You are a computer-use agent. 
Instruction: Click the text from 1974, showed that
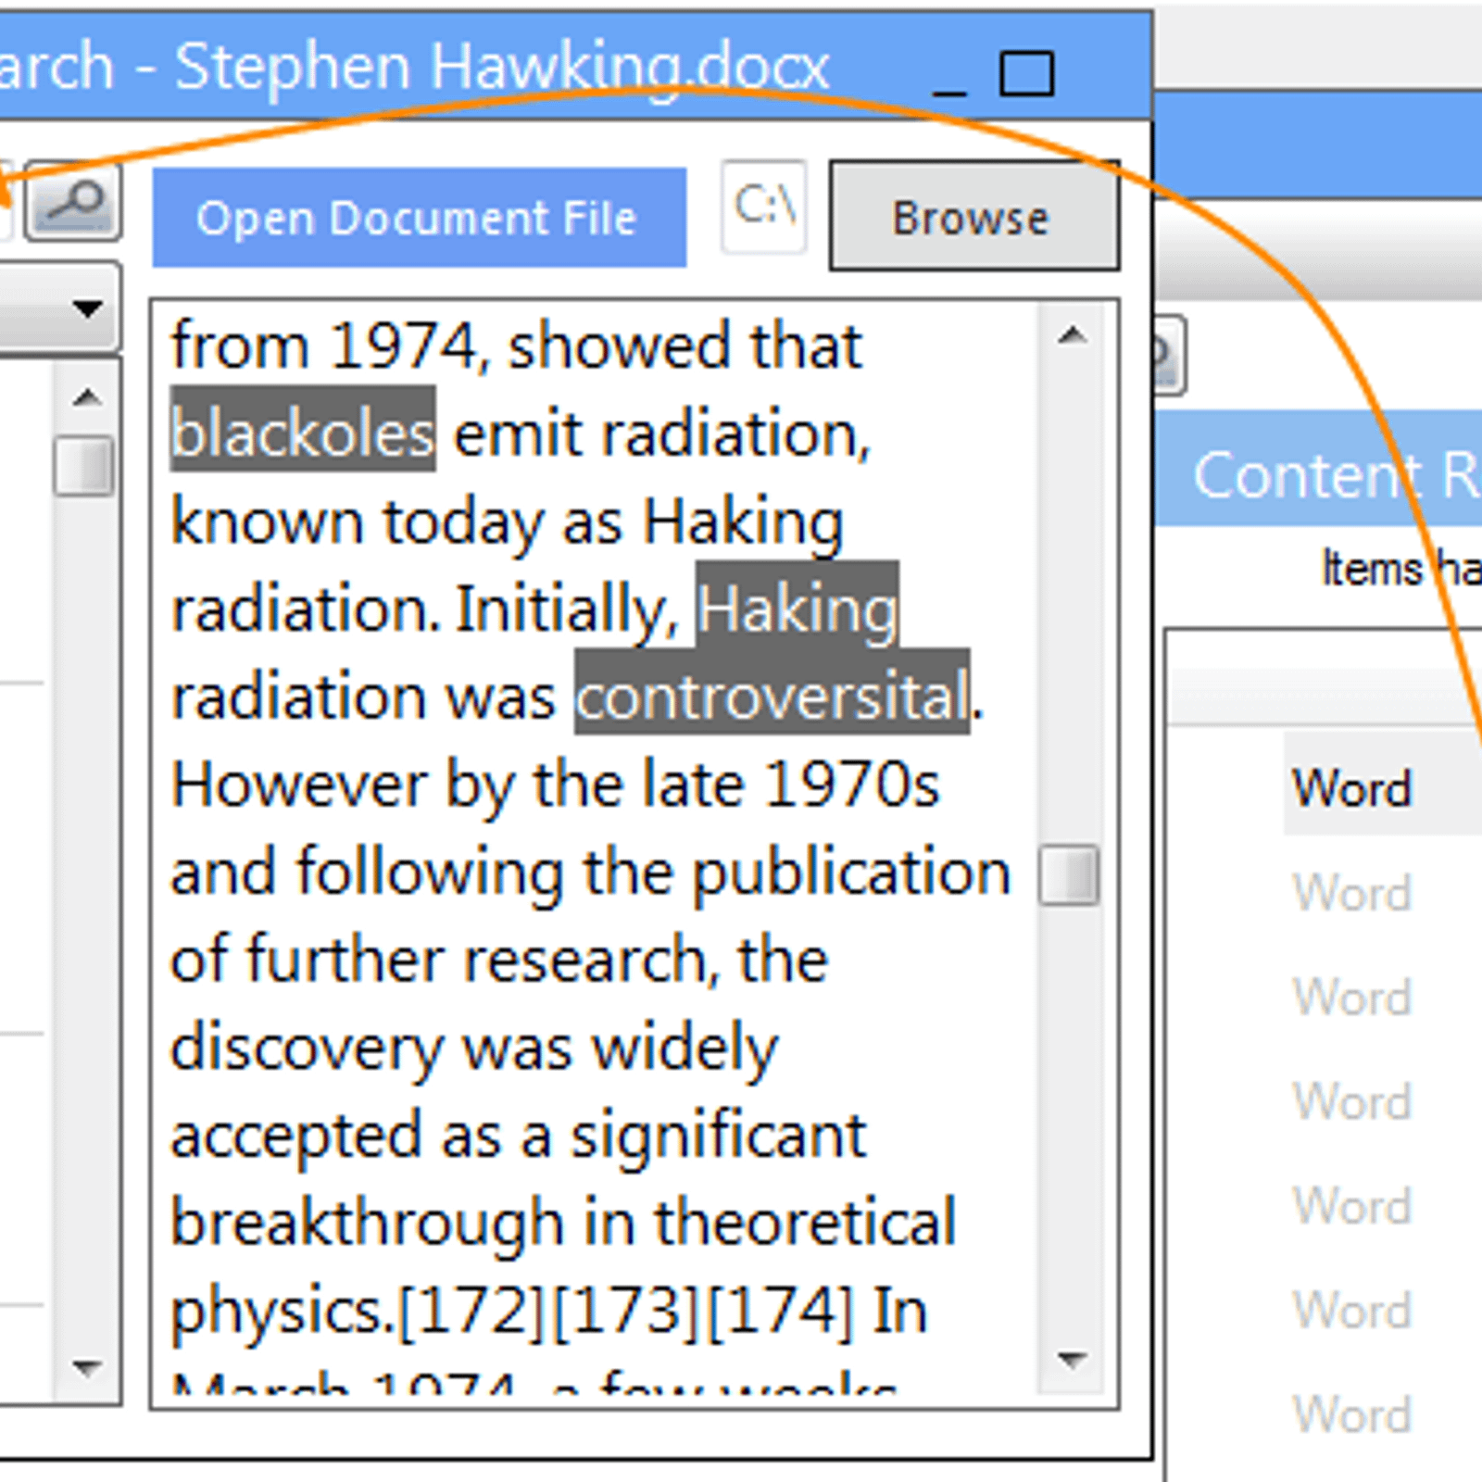point(517,345)
